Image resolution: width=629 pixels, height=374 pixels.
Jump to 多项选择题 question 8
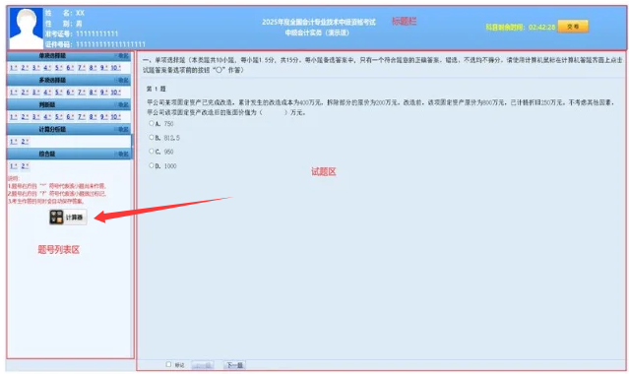pos(94,93)
